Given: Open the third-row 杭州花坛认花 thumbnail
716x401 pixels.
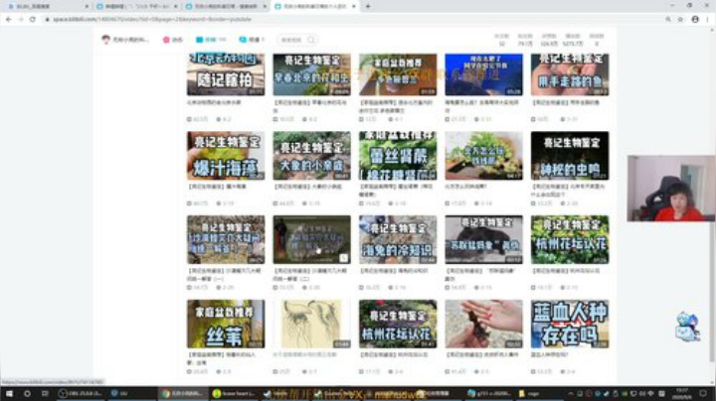Looking at the screenshot, I should click(x=570, y=239).
